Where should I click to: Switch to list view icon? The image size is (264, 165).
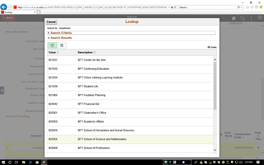click(61, 45)
